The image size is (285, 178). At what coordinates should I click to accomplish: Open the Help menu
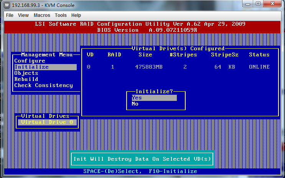click(x=76, y=15)
